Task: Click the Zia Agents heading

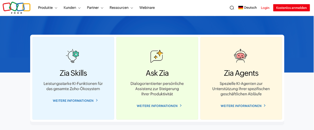Action: point(241,73)
